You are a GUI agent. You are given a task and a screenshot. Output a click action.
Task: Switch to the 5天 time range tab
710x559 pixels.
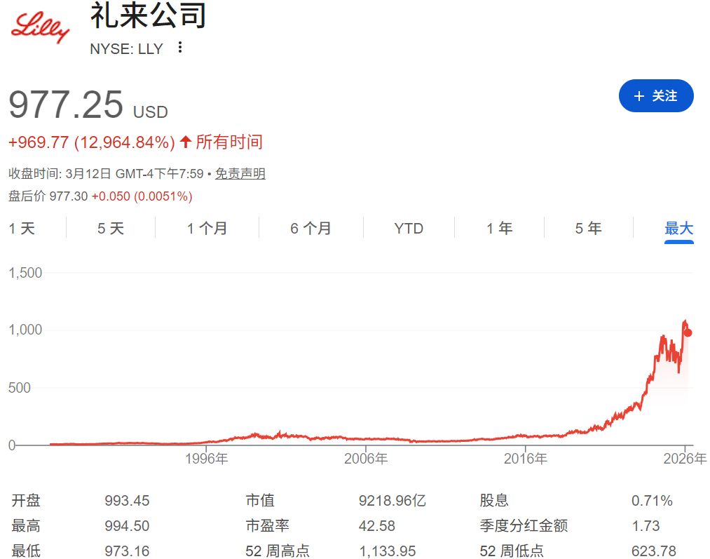click(109, 228)
